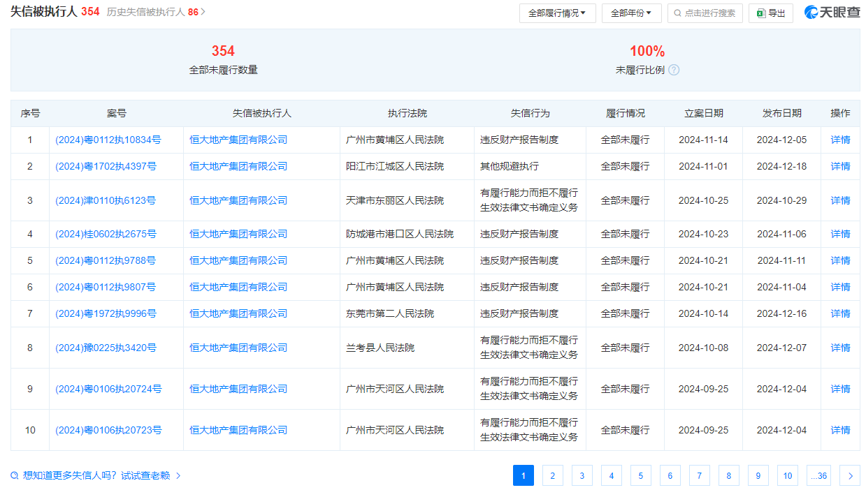Click the 失信被执行人 354 heading
Screen dimensions: 866x490
[55, 12]
